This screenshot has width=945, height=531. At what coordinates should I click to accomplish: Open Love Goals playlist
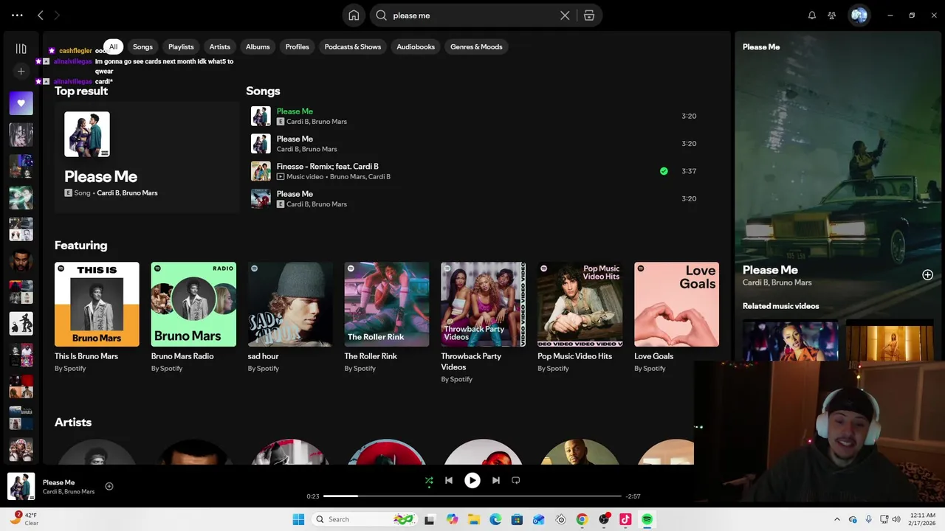coord(676,317)
